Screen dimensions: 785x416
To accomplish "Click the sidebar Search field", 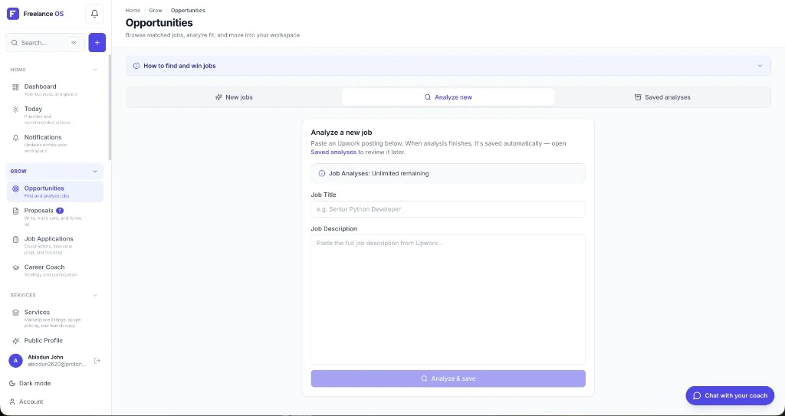I will 45,43.
